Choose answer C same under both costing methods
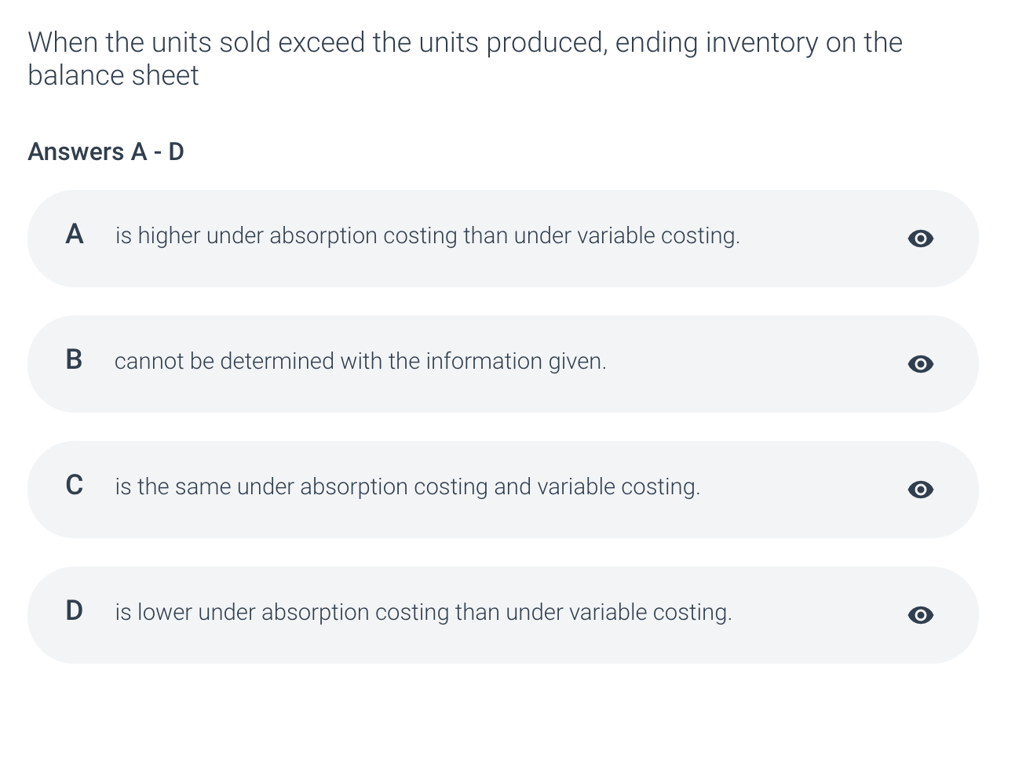 pos(407,486)
